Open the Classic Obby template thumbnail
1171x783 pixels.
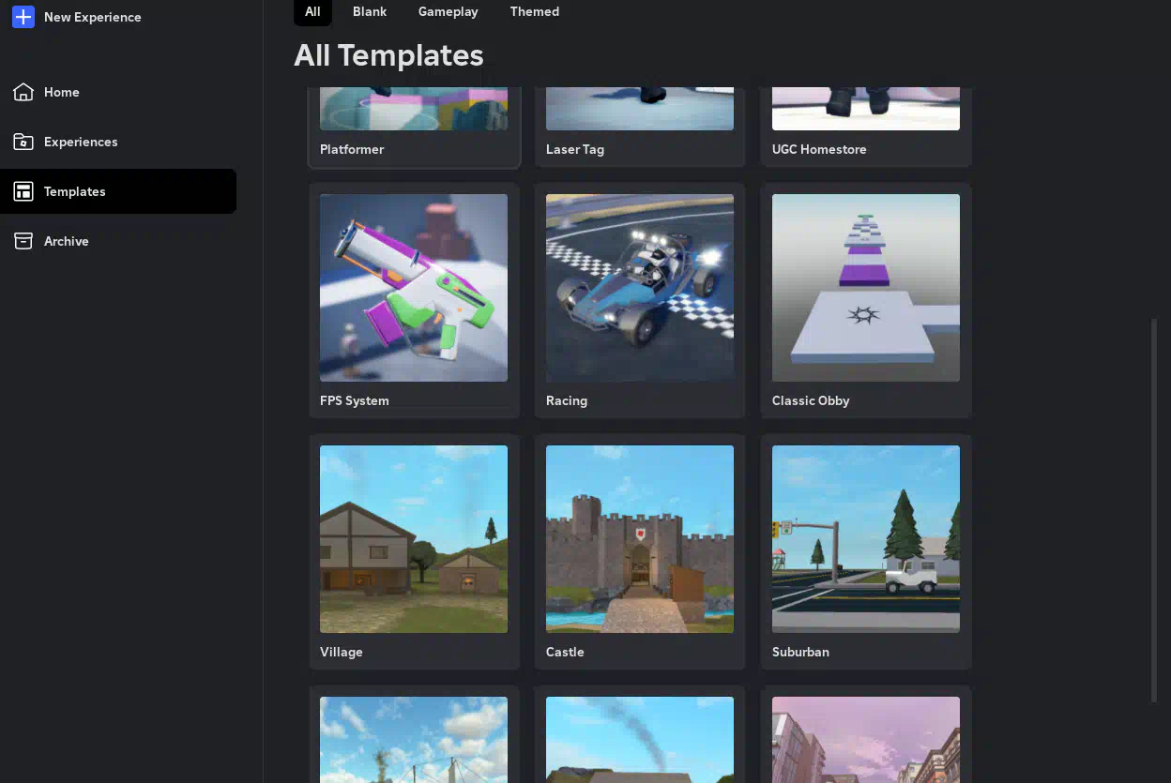[866, 288]
